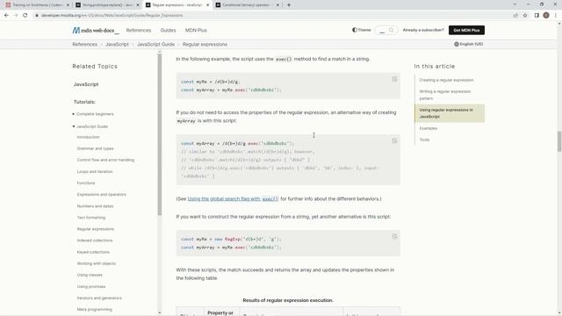Viewport: 562px width, 316px height.
Task: Open Iterators and generators in sidebar
Action: [x=99, y=298]
